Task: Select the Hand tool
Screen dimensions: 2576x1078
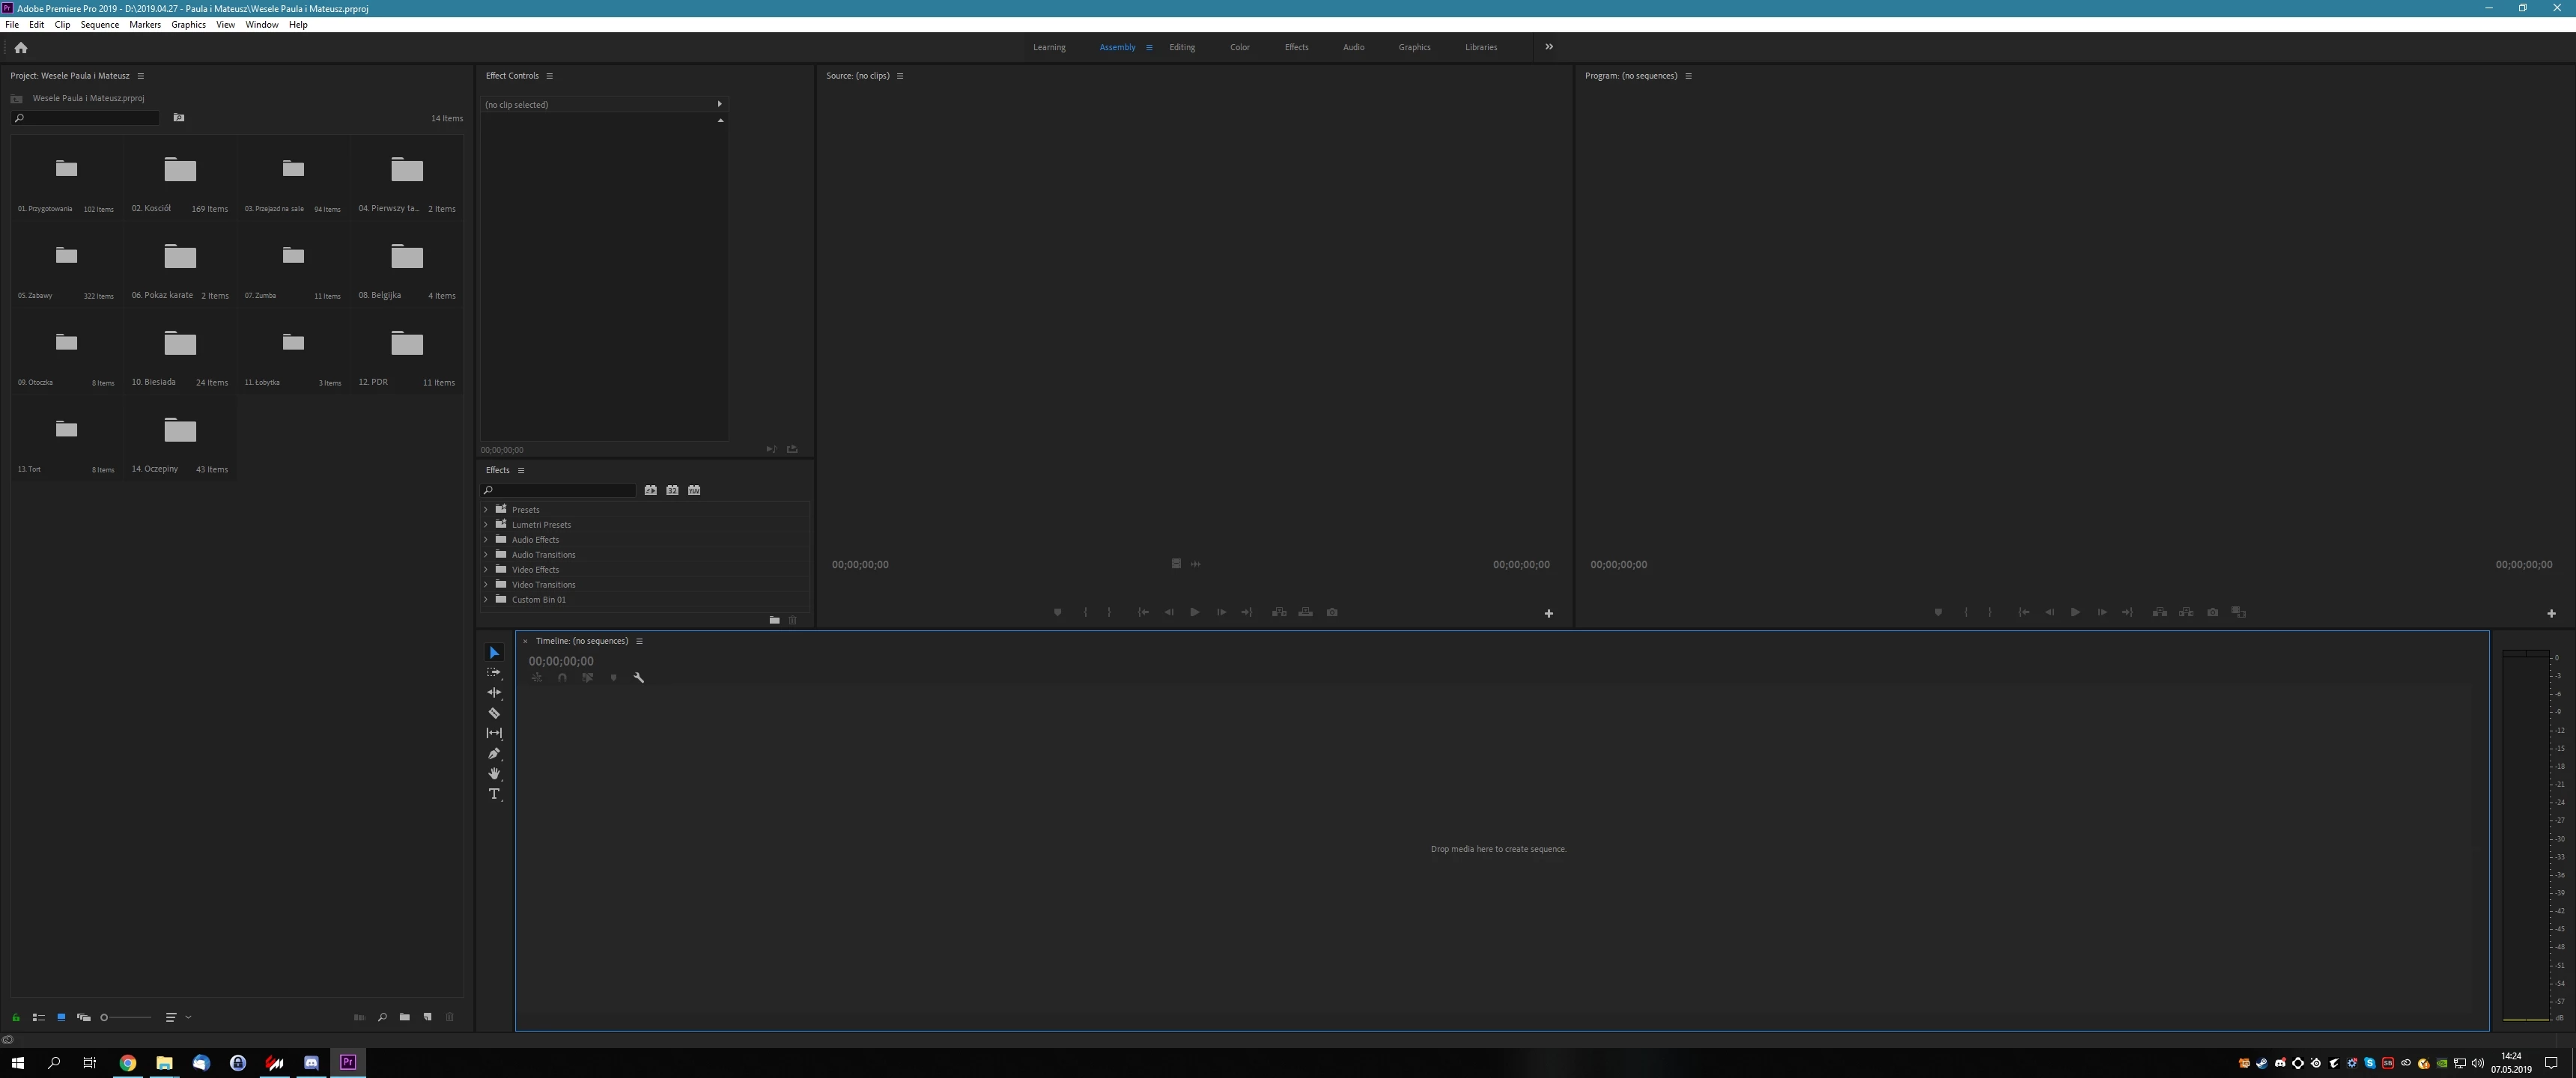Action: coord(494,774)
